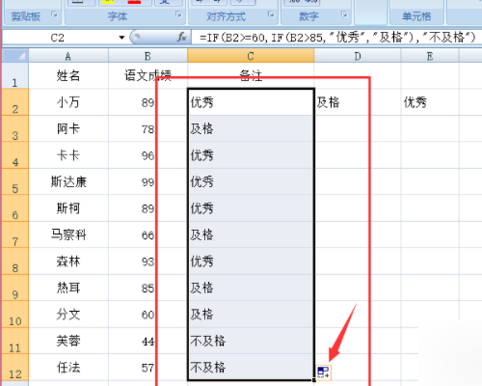Open the 剪贴板 group dialog launcher
The width and height of the screenshot is (482, 386).
coord(55,14)
